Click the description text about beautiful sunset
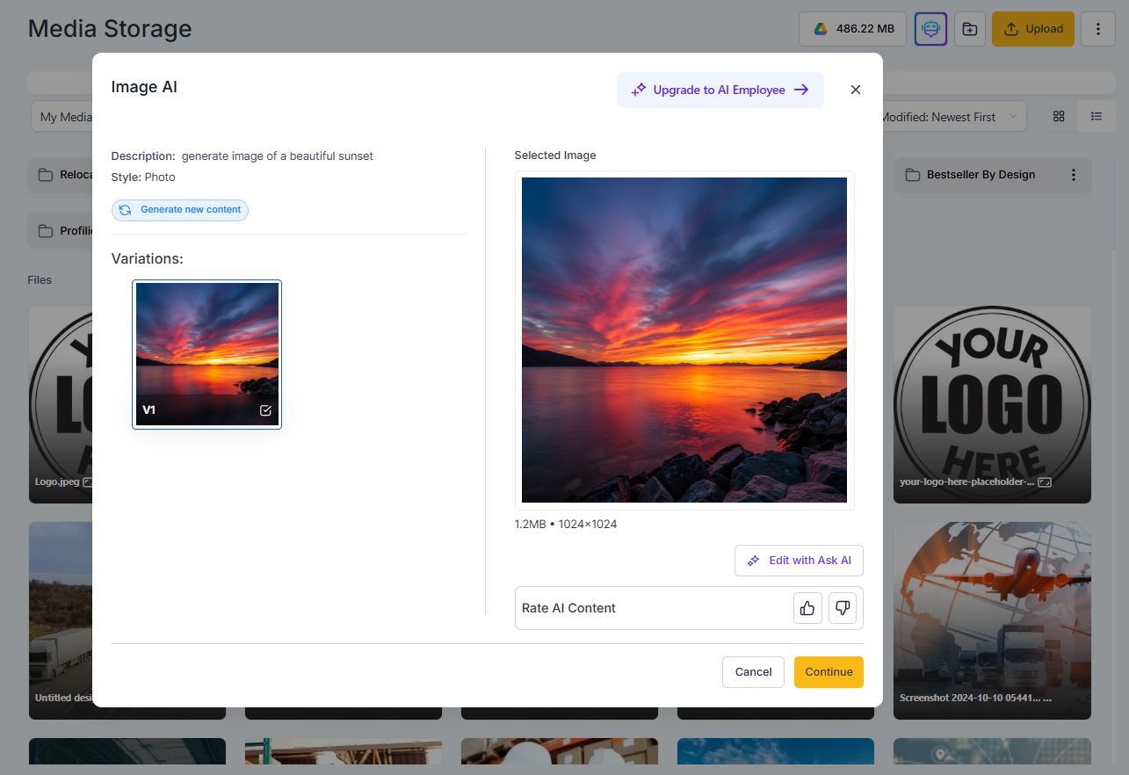The width and height of the screenshot is (1129, 775). coord(278,156)
